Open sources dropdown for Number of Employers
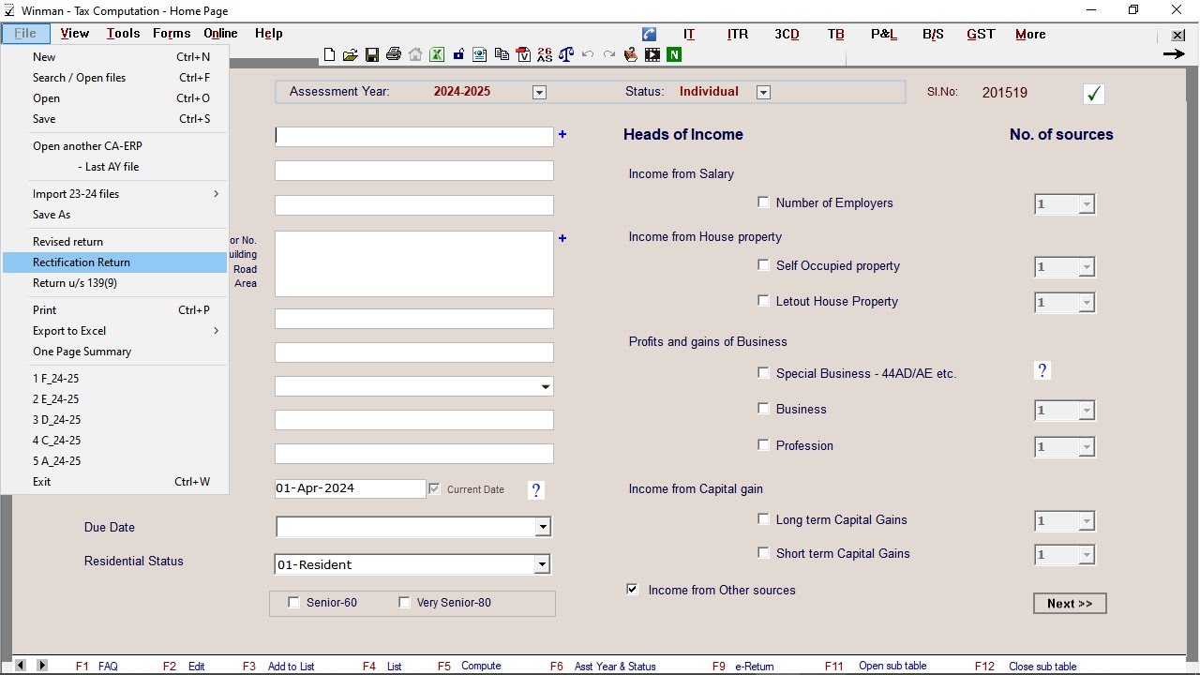 (1087, 204)
